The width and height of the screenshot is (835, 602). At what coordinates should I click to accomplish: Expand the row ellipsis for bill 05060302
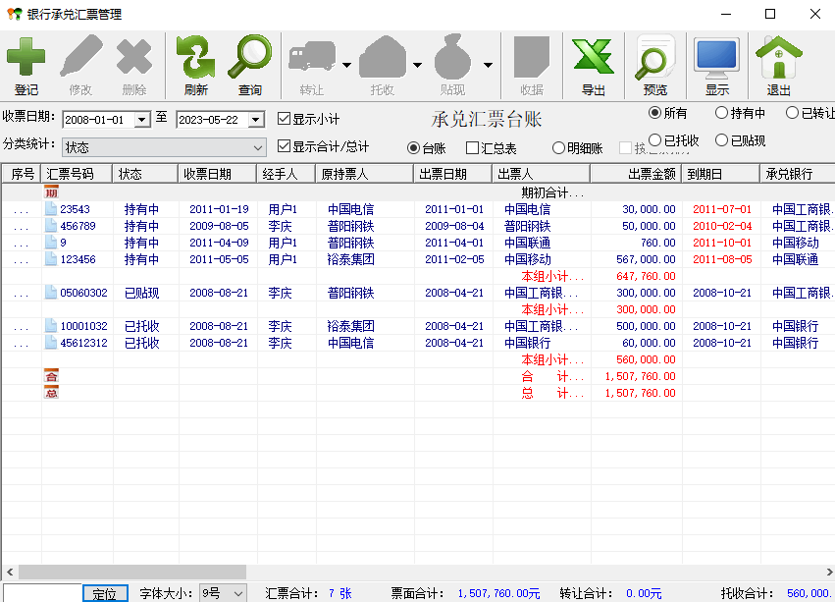(x=22, y=293)
